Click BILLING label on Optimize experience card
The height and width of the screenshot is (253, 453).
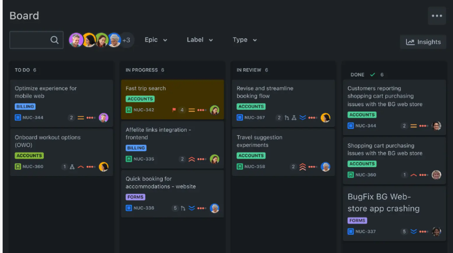[25, 107]
